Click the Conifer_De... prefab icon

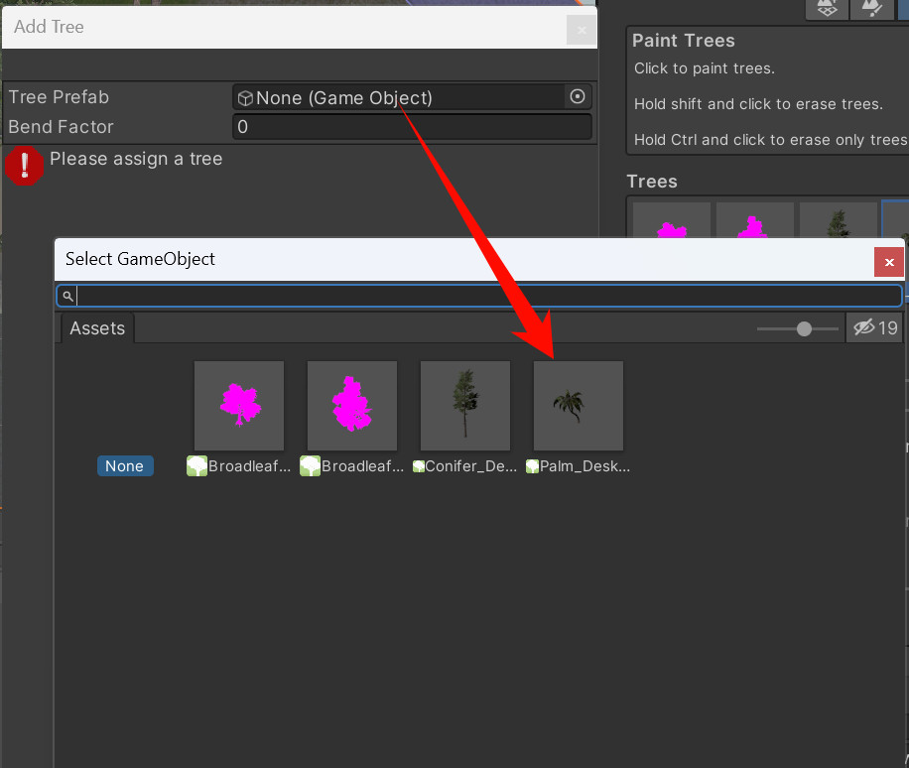[x=419, y=466]
